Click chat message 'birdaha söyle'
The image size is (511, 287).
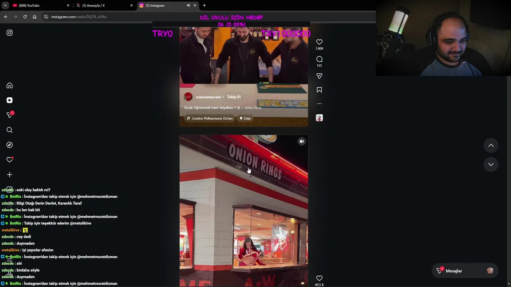[x=28, y=270]
